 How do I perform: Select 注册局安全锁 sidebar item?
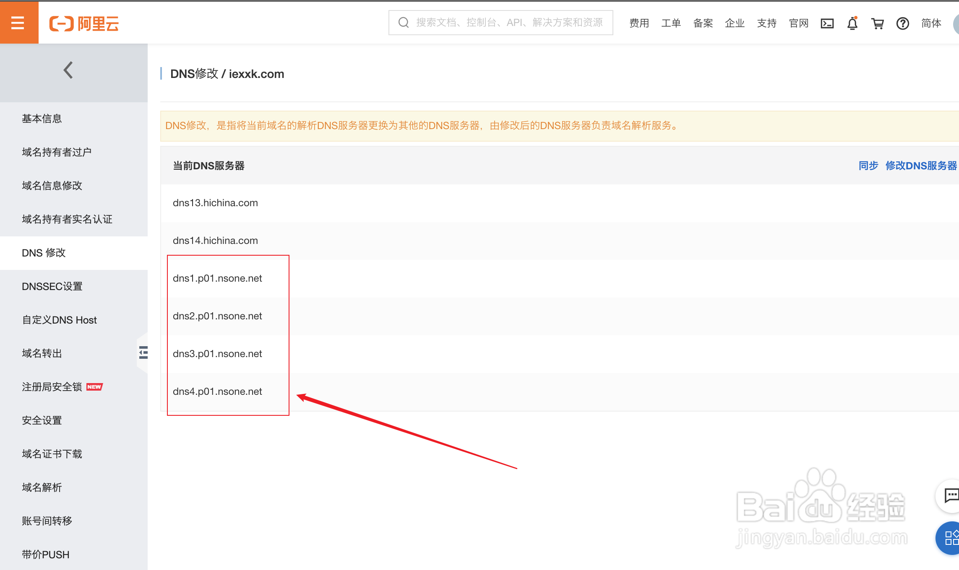pos(52,387)
